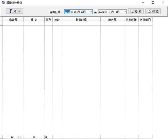168x139 pixels.
Task: Click the 姓名 column header
Action: 34,20
